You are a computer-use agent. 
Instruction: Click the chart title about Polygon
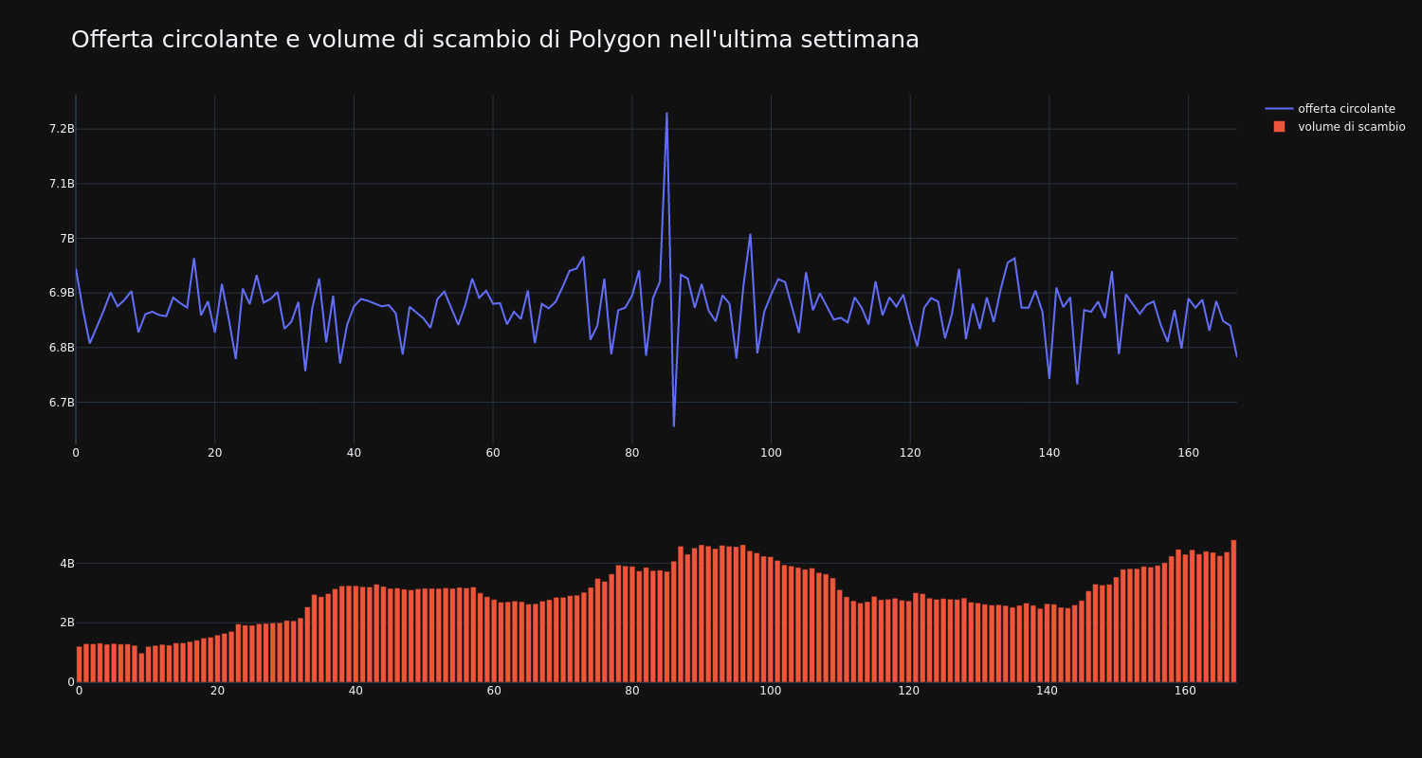(495, 40)
